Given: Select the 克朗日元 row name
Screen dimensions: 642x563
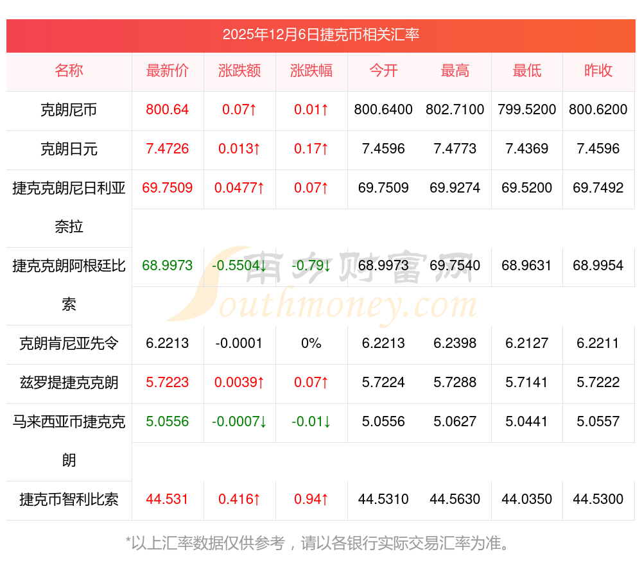Looking at the screenshot, I should click(69, 150).
